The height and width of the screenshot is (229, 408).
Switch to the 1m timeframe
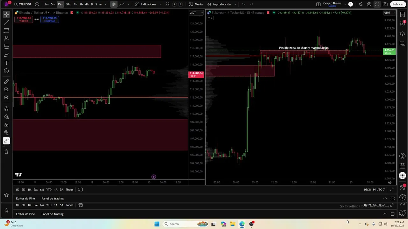point(47,4)
